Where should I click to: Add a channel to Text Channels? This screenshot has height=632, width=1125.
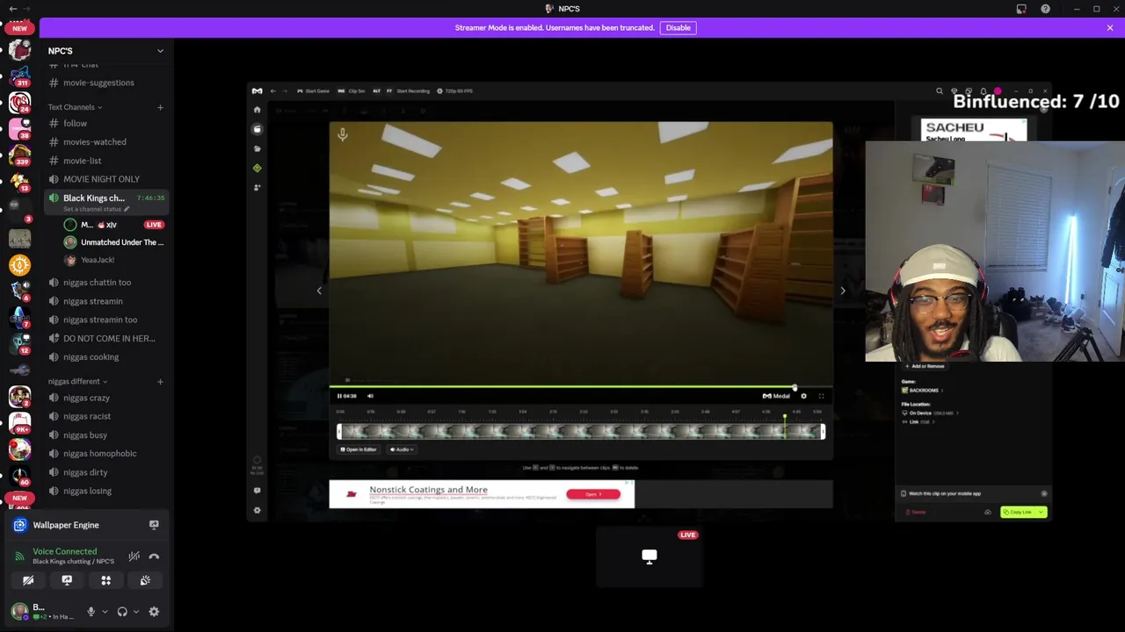pos(160,107)
